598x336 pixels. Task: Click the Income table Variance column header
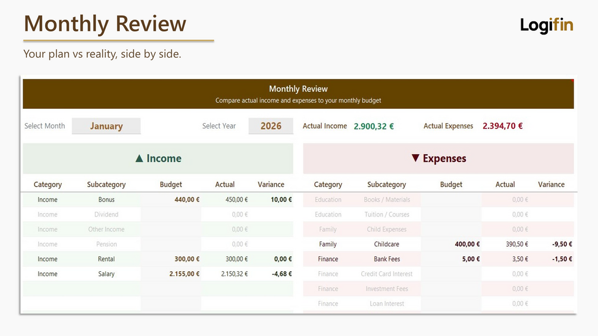[271, 184]
